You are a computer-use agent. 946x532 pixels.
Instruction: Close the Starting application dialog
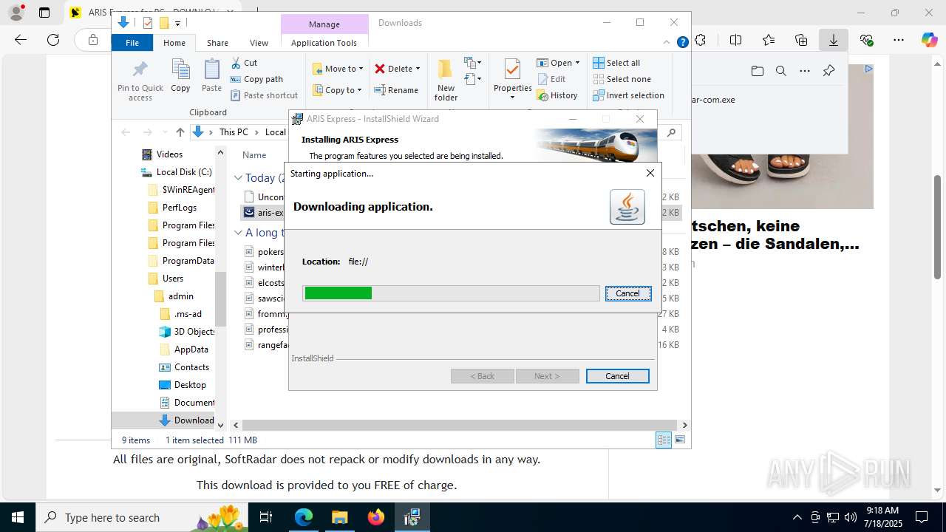(650, 173)
